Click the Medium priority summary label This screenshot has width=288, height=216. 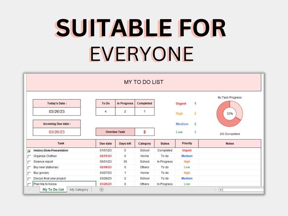point(182,124)
